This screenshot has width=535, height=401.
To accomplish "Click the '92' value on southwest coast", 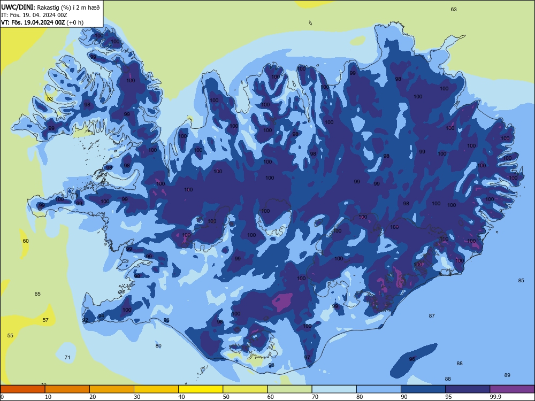I will pyautogui.click(x=85, y=320).
